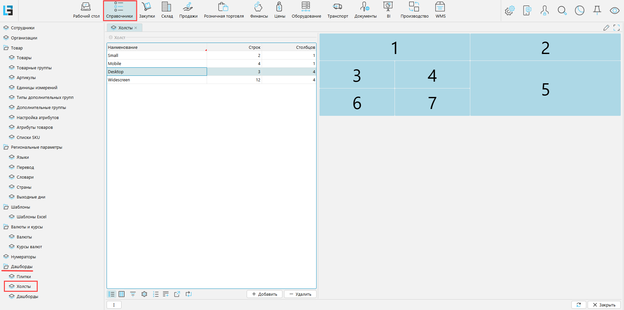Toggle the eye visibility icon in header

[614, 11]
